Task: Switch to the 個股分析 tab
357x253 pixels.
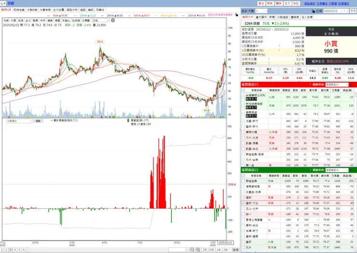Action: [x=72, y=10]
